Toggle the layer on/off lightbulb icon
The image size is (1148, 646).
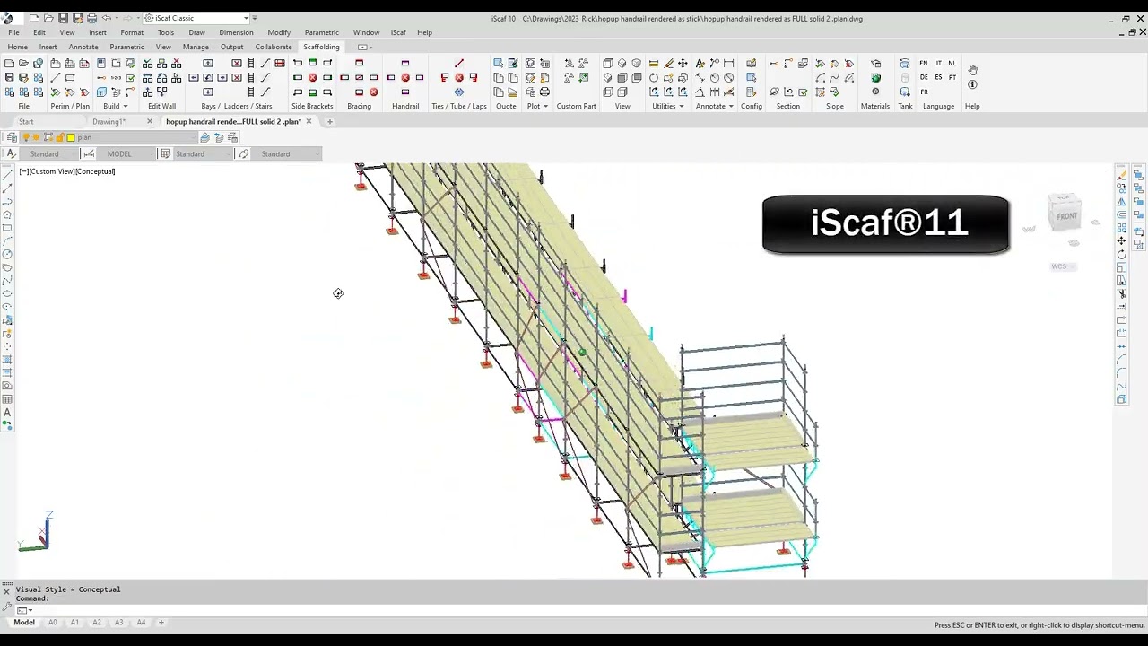pyautogui.click(x=25, y=137)
